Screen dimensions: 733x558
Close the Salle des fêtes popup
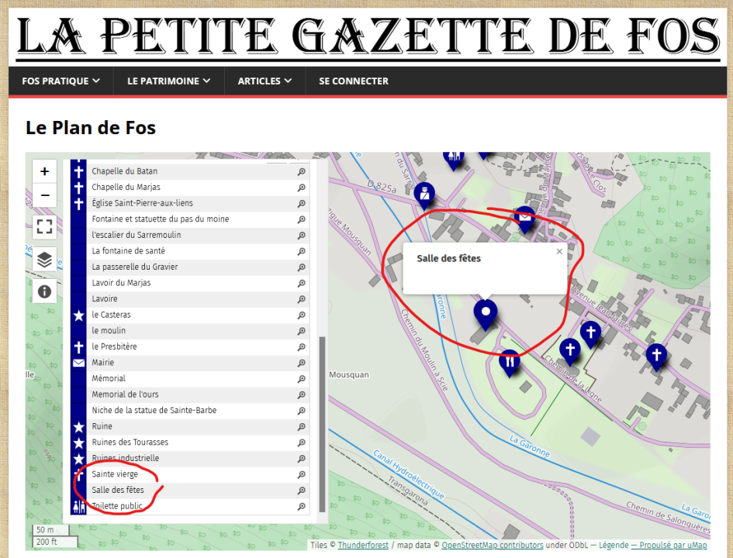coord(559,251)
